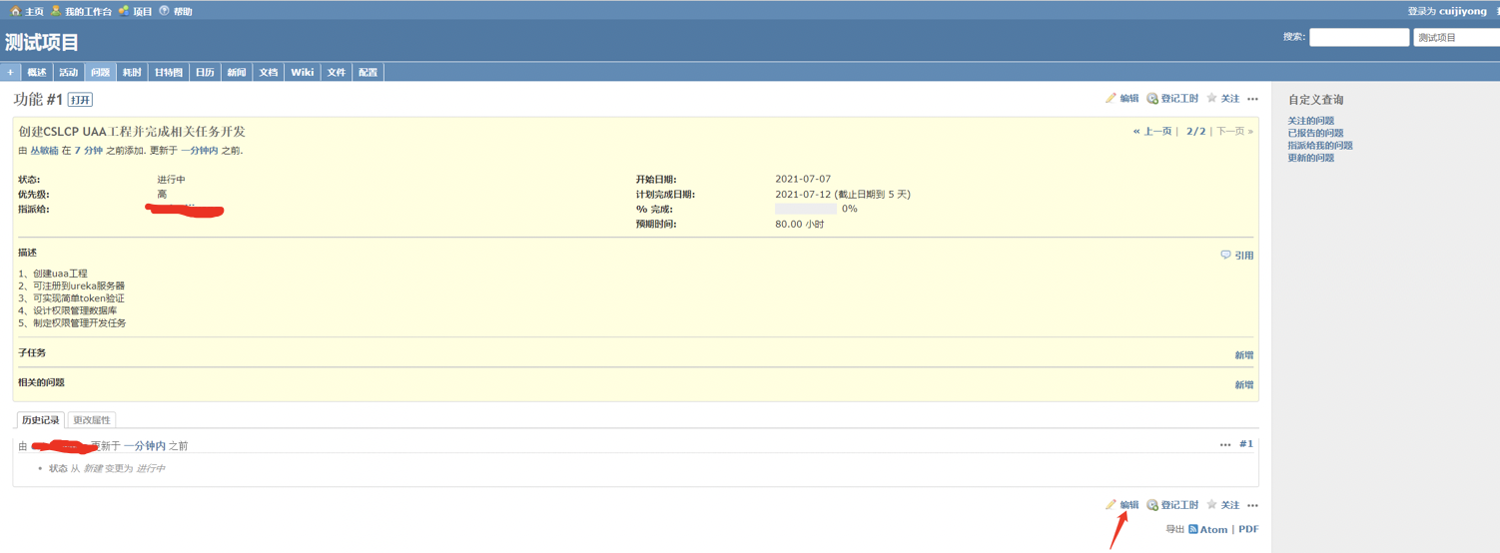The height and width of the screenshot is (553, 1500).
Task: Open the Wiki tab
Action: [302, 72]
